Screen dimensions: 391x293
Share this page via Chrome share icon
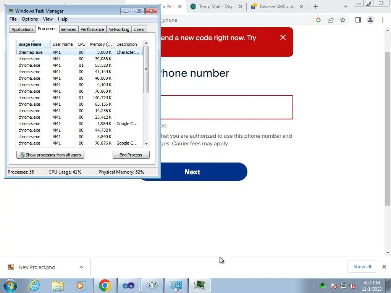331,20
